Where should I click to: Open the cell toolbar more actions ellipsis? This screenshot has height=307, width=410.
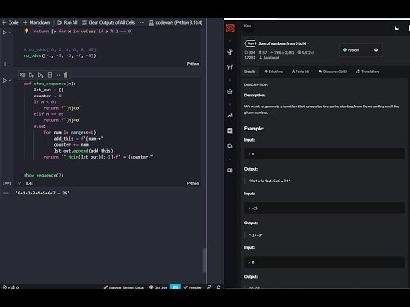coord(57,75)
